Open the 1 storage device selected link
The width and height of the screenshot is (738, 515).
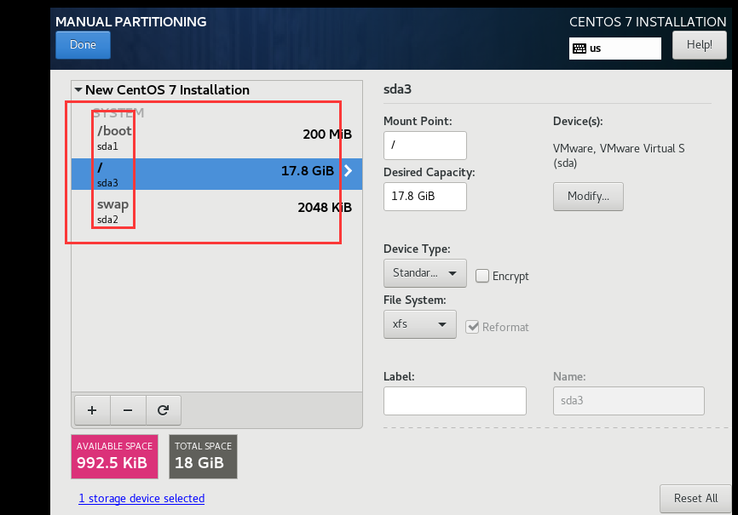(141, 499)
